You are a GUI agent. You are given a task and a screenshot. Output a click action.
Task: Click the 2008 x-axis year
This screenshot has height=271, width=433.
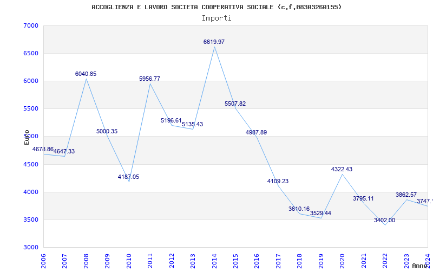[86, 261]
